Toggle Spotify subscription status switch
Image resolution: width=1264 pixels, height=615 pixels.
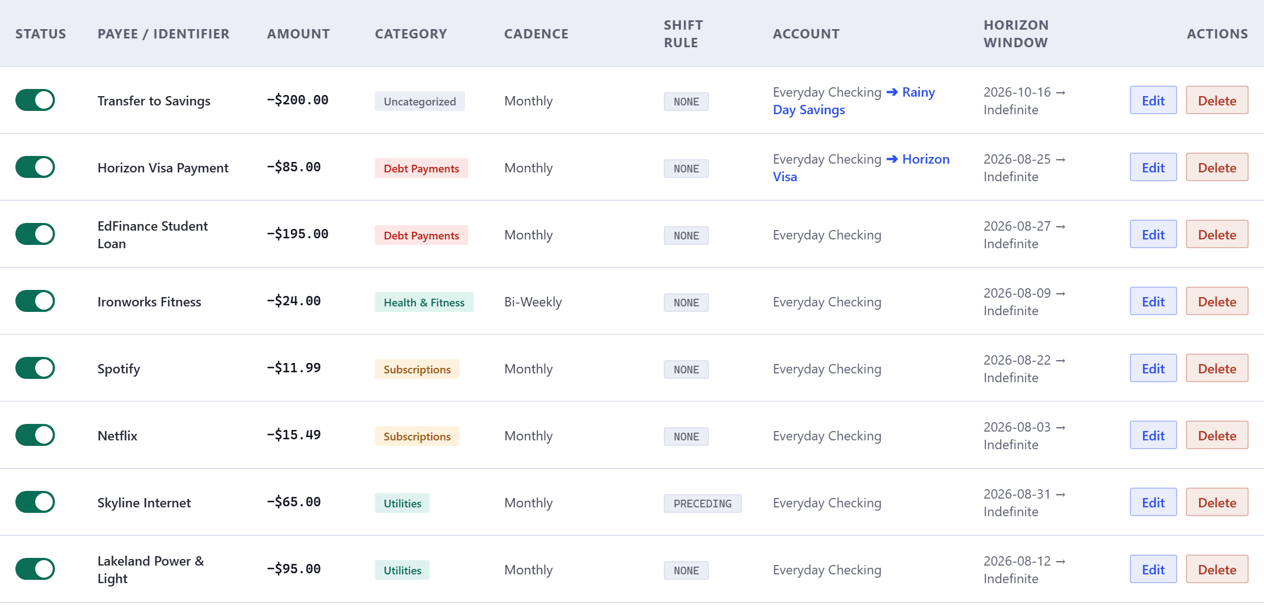pos(35,368)
